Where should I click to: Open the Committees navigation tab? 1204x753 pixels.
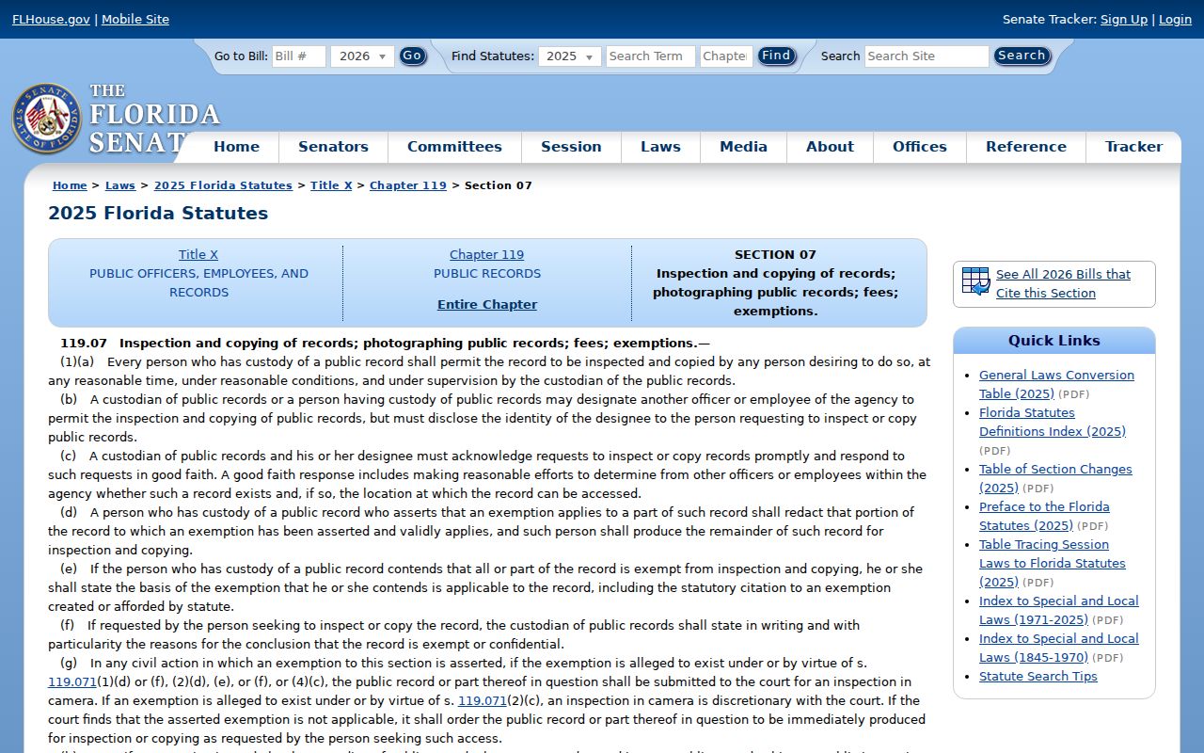[x=454, y=147]
